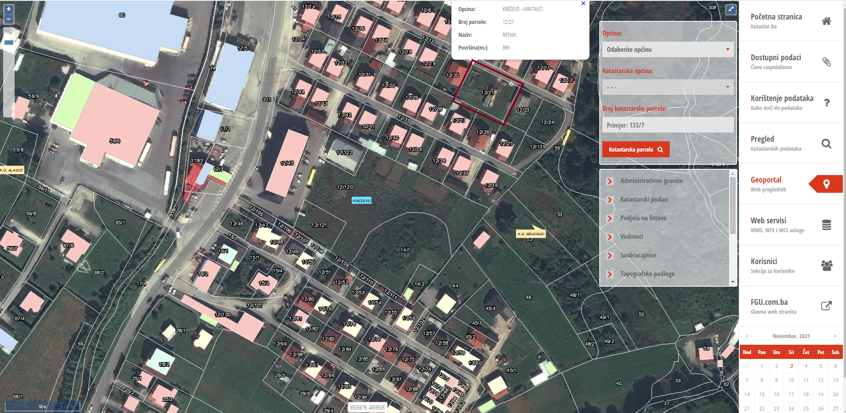Expand the Vodotoci layer group
Viewport: 846px width, 413px height.
tap(610, 237)
